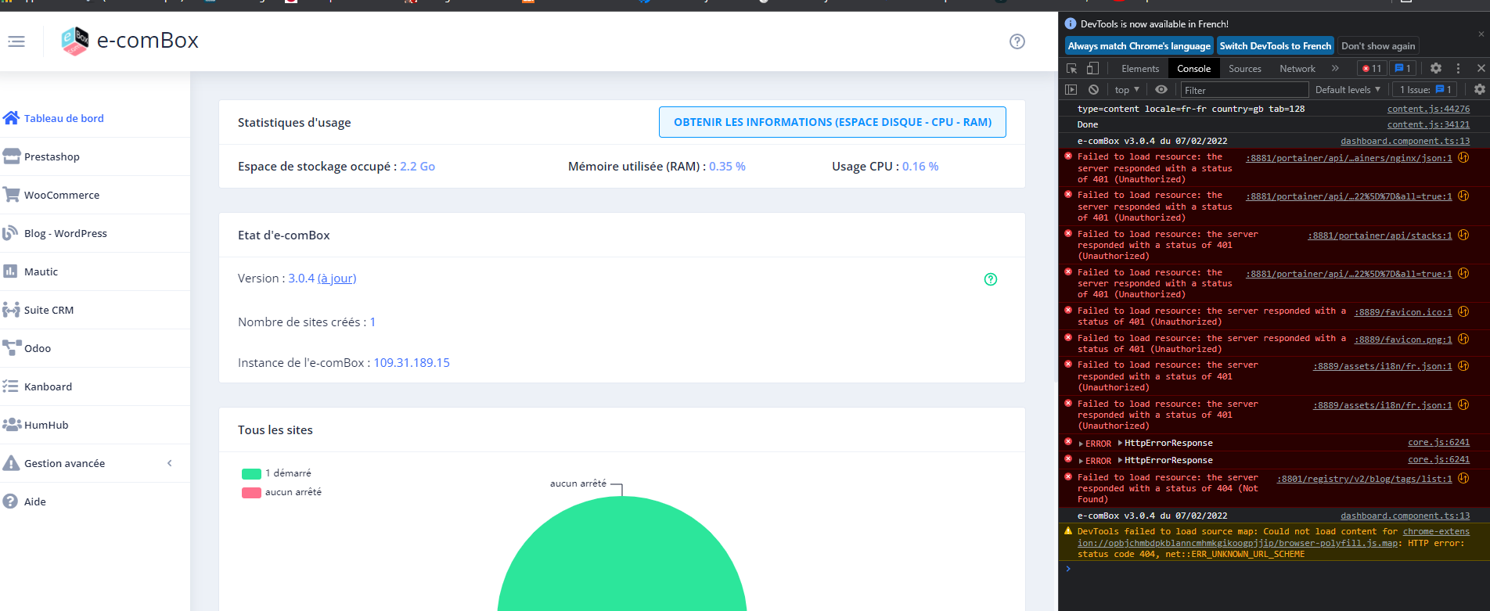Click the Mautic chart icon
The width and height of the screenshot is (1490, 611).
[x=11, y=271]
